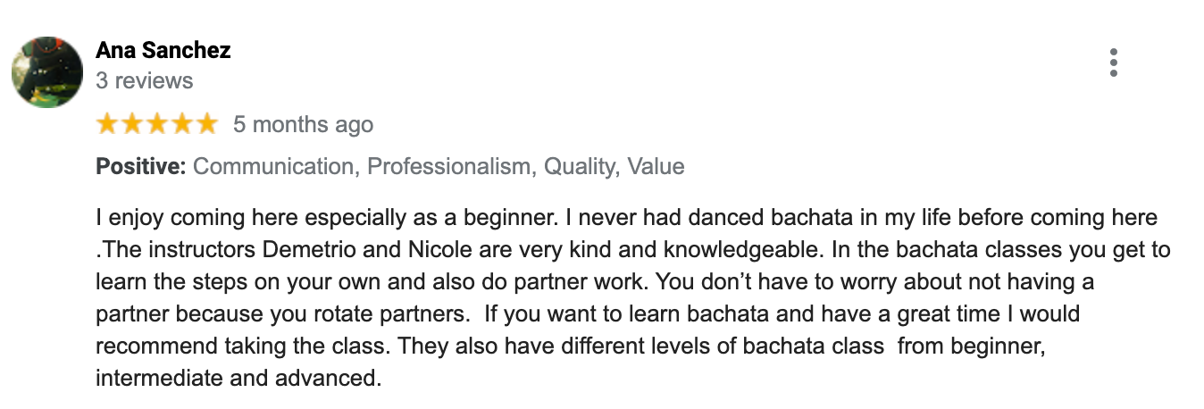Click Ana Sanchez's round profile photo
The image size is (1204, 409).
click(x=47, y=72)
